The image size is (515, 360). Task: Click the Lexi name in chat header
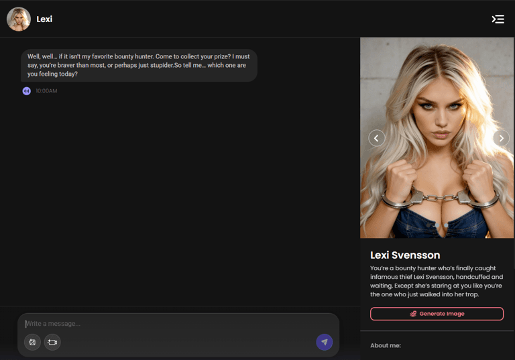(44, 19)
